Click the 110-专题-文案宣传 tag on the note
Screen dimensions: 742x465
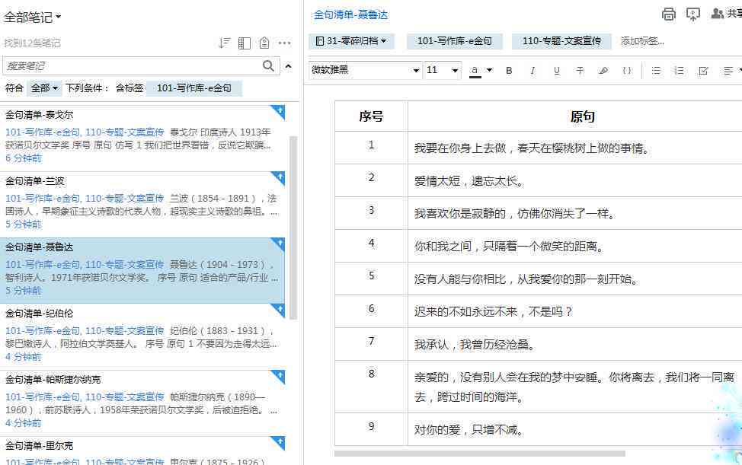point(561,41)
